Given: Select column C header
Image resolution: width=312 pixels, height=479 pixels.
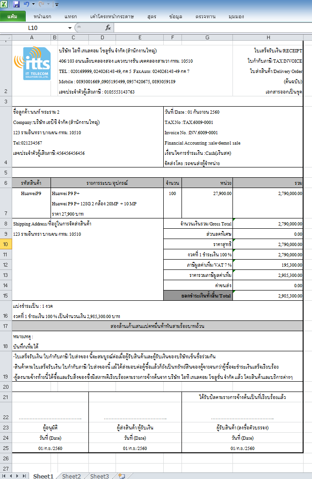Looking at the screenshot, I should pos(73,37).
